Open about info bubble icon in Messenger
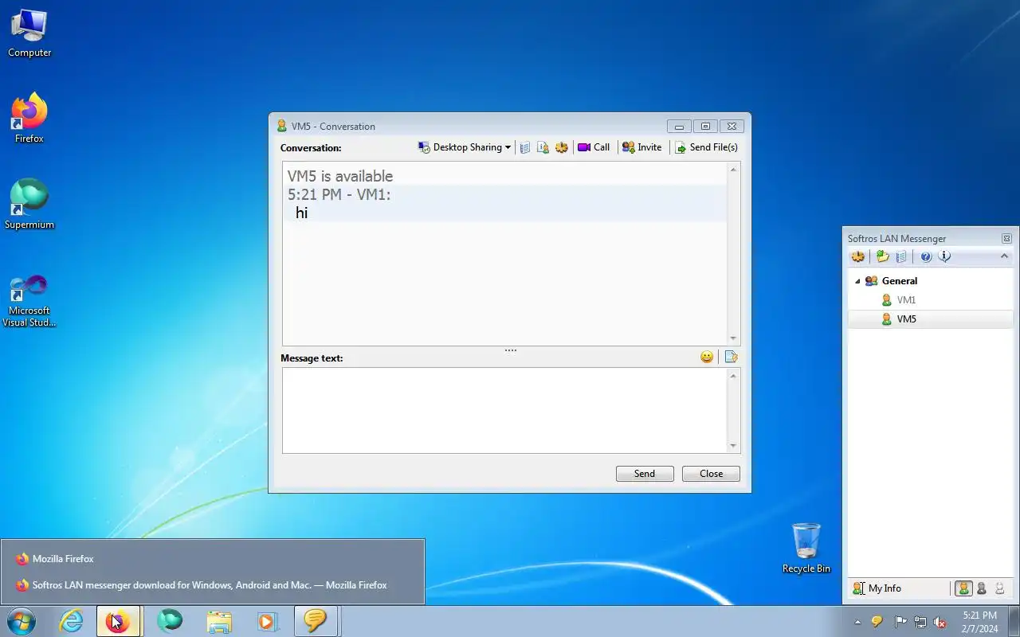This screenshot has width=1020, height=637. [x=944, y=256]
